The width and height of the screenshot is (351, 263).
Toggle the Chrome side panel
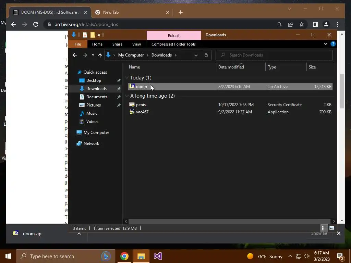[x=315, y=24]
